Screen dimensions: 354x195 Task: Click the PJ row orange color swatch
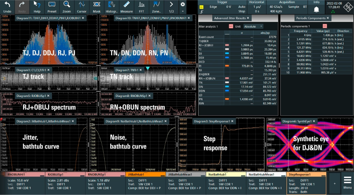[x=227, y=66]
